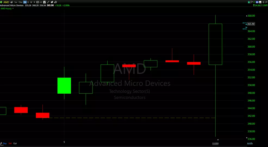Click the grid-with-plus icon in toolbar

pos(44,2)
